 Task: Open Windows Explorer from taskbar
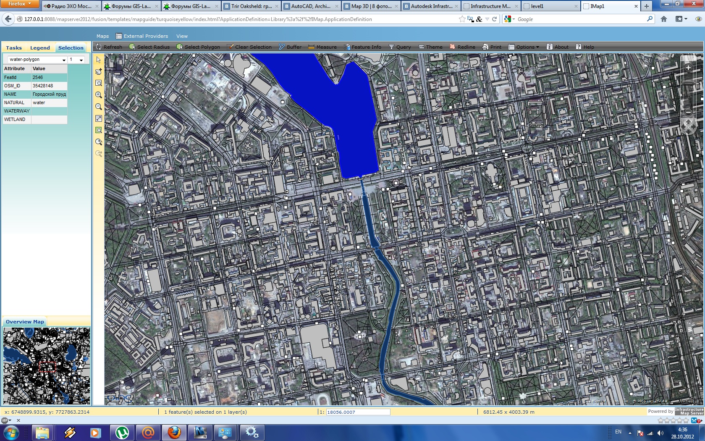42,432
